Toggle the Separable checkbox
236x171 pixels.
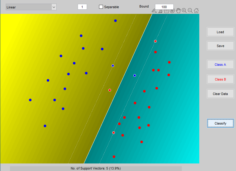(x=101, y=7)
